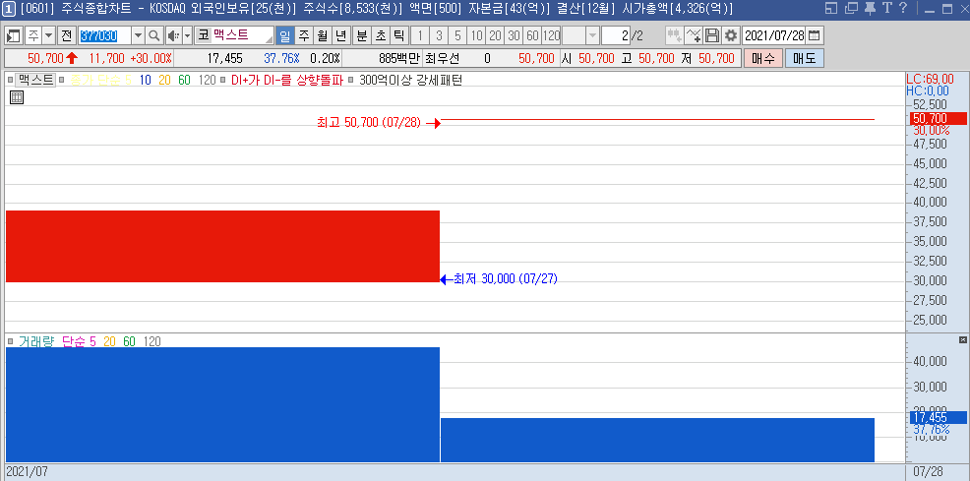Click the 07/28 blue volume bar
Viewport: 970px width, 481px height.
point(657,441)
